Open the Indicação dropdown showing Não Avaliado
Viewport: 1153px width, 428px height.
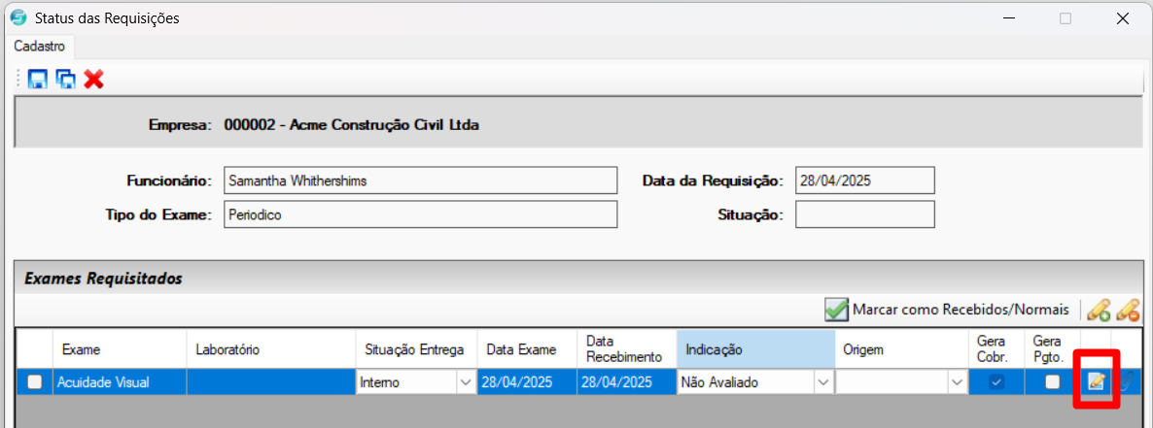coord(822,382)
